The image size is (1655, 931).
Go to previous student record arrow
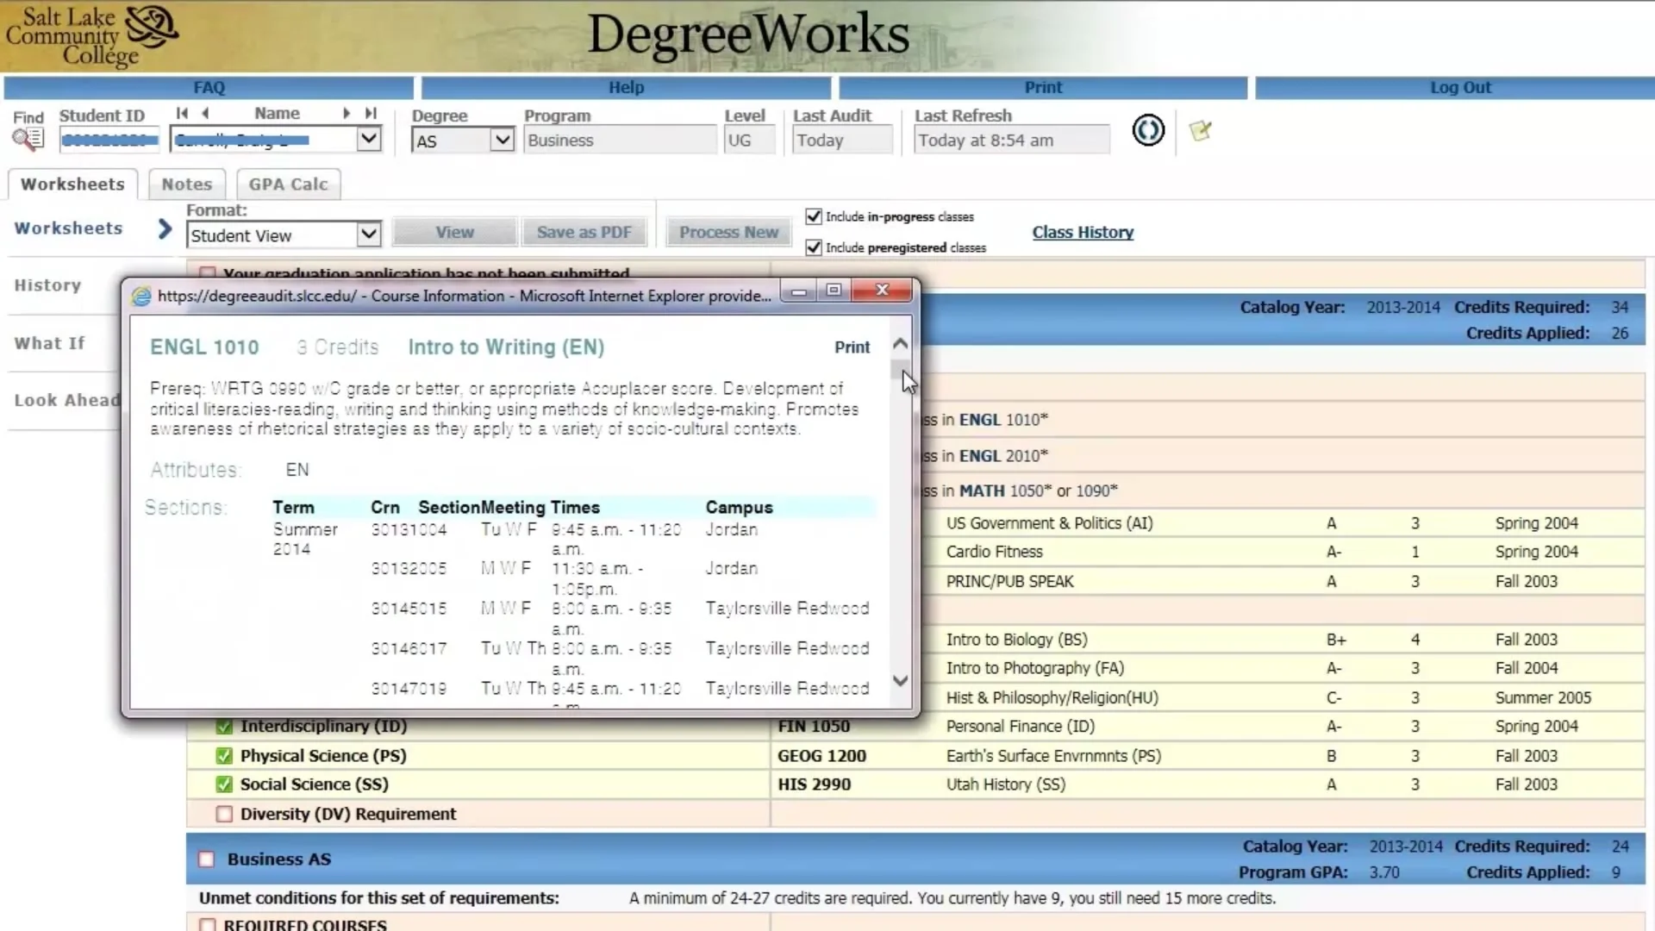tap(206, 113)
